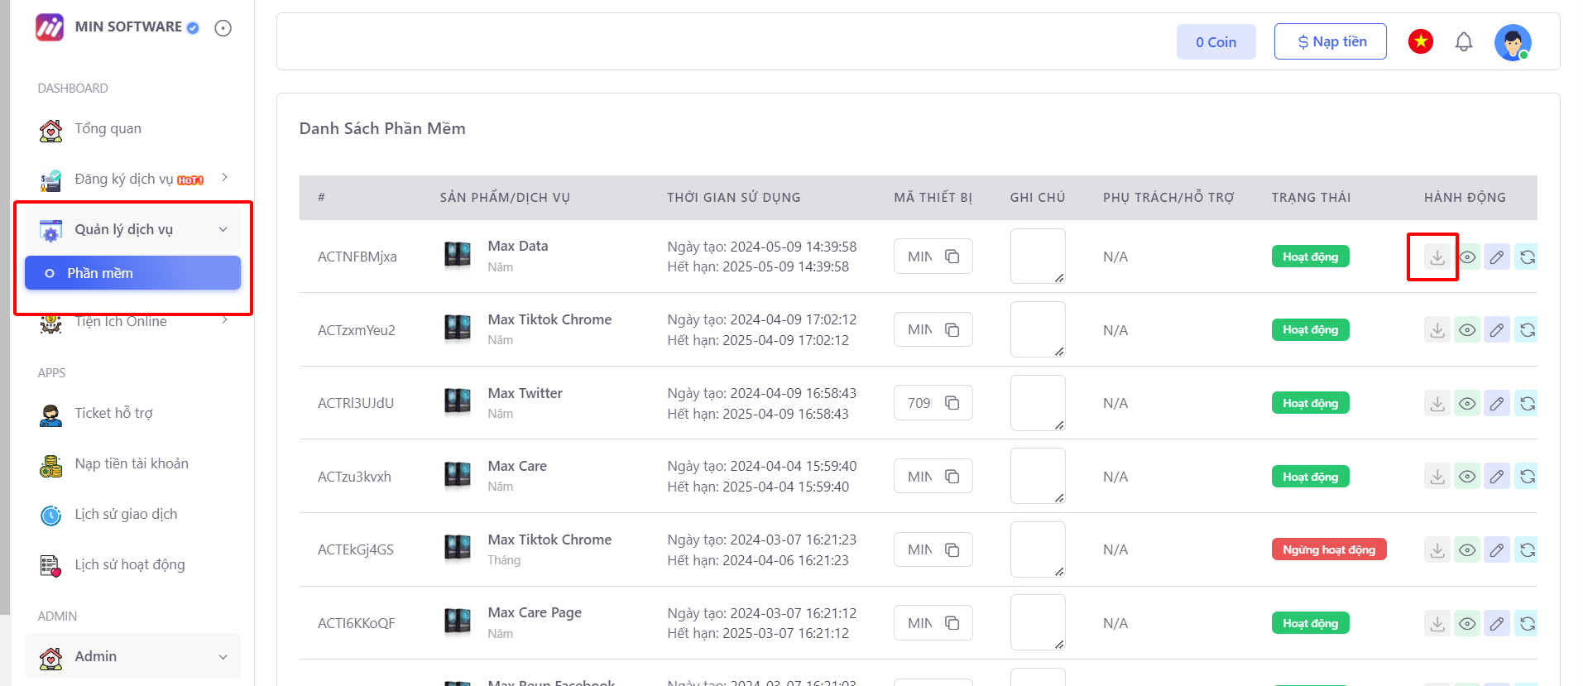Open Ticket hỗ trợ
Image resolution: width=1583 pixels, height=686 pixels.
(132, 414)
